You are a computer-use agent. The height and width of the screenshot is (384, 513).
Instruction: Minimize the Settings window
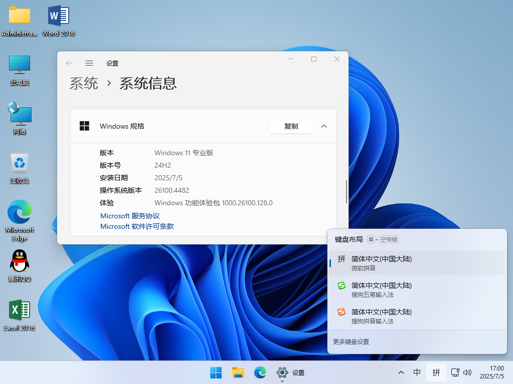291,59
